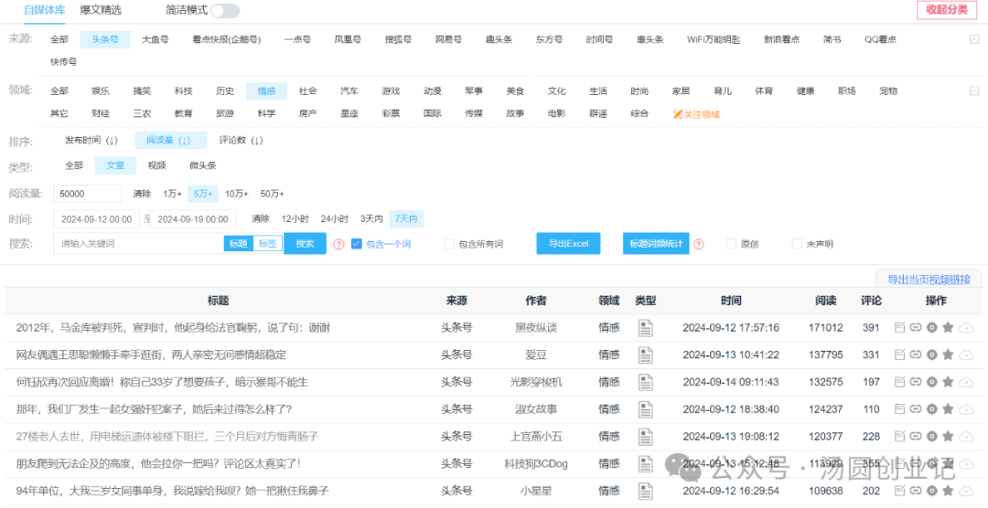The image size is (988, 508).
Task: Click the reading count field showing 50000
Action: coord(88,194)
